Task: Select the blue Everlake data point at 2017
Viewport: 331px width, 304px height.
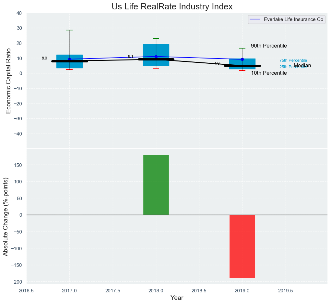Action: pyautogui.click(x=69, y=59)
